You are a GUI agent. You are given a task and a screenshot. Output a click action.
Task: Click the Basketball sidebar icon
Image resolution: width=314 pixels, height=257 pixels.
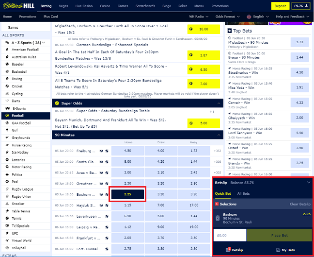pyautogui.click(x=7, y=71)
